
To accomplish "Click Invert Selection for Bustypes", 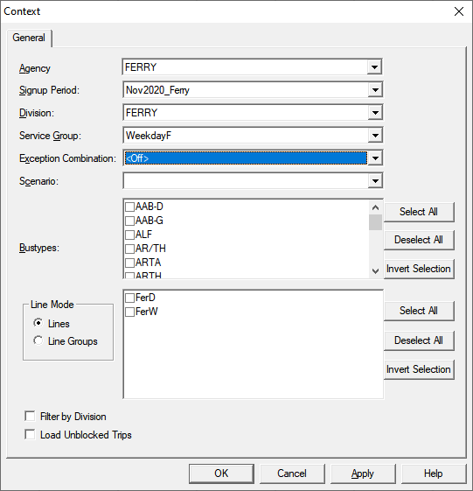I will tap(419, 269).
